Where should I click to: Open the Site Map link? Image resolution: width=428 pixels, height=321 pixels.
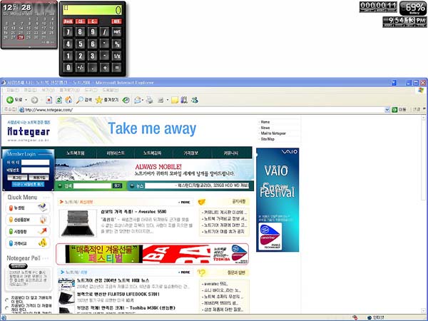267,139
